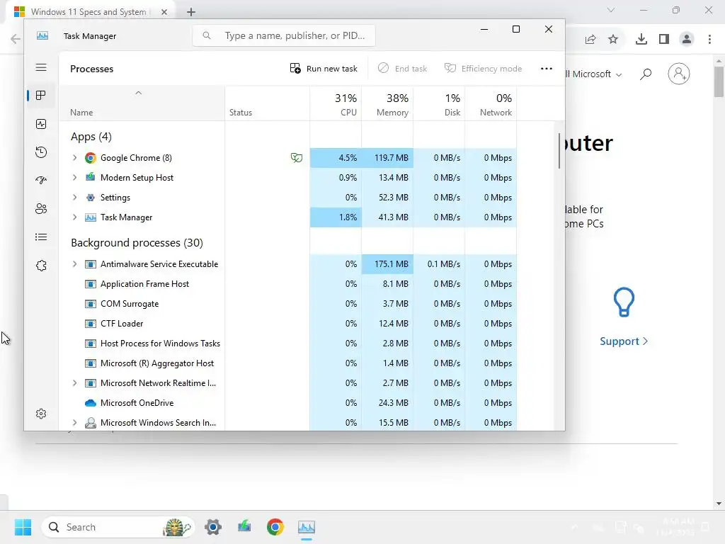The width and height of the screenshot is (725, 544).
Task: Click the taskbar Search box
Action: tap(118, 527)
